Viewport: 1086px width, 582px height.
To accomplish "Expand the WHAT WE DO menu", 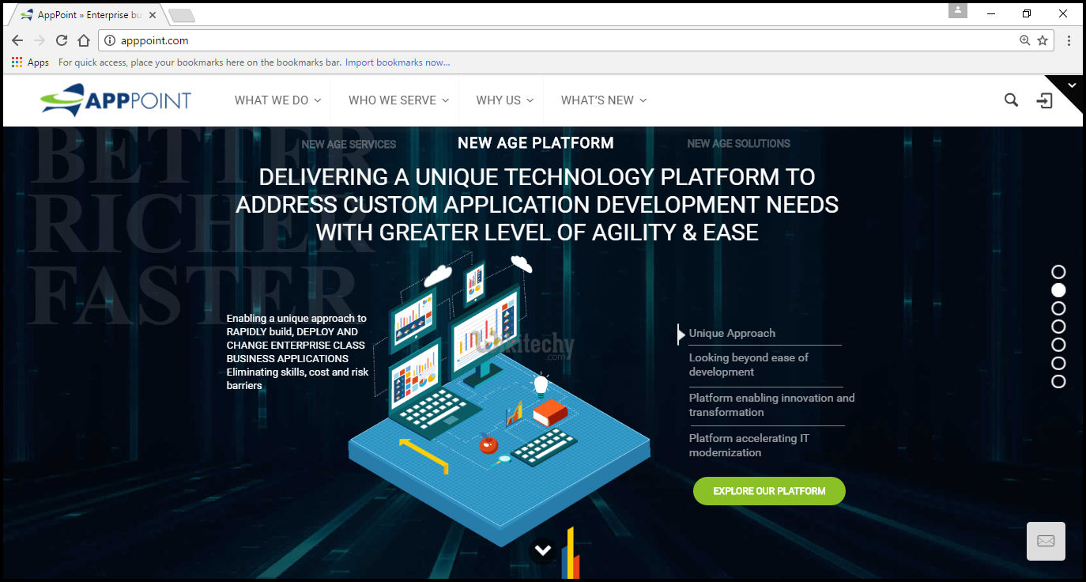I will click(277, 100).
